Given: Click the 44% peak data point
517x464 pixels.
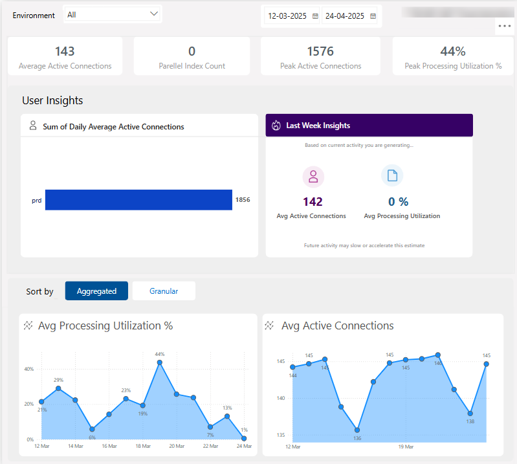Looking at the screenshot, I should (160, 362).
